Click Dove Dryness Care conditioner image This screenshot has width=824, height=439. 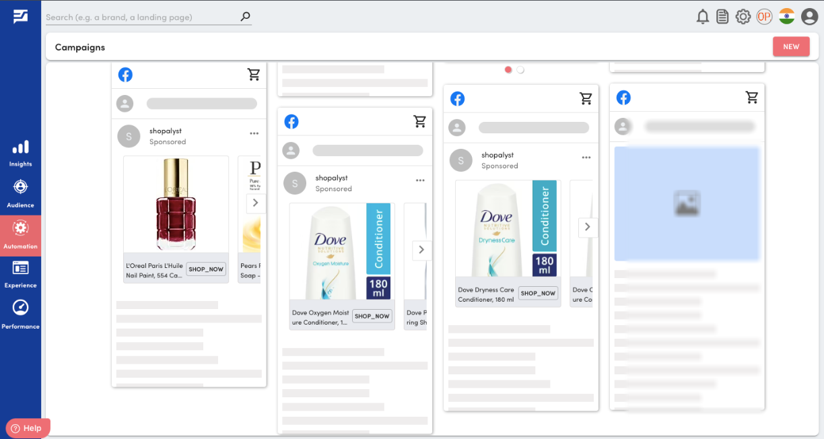(x=508, y=228)
